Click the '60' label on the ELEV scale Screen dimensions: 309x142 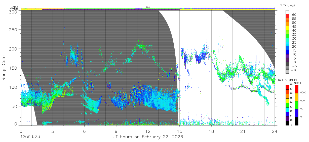pyautogui.click(x=294, y=15)
